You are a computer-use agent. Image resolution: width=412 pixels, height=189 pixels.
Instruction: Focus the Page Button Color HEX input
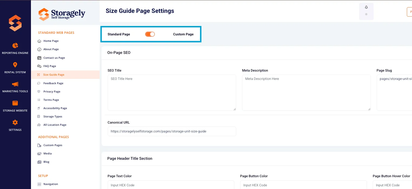coord(303,185)
